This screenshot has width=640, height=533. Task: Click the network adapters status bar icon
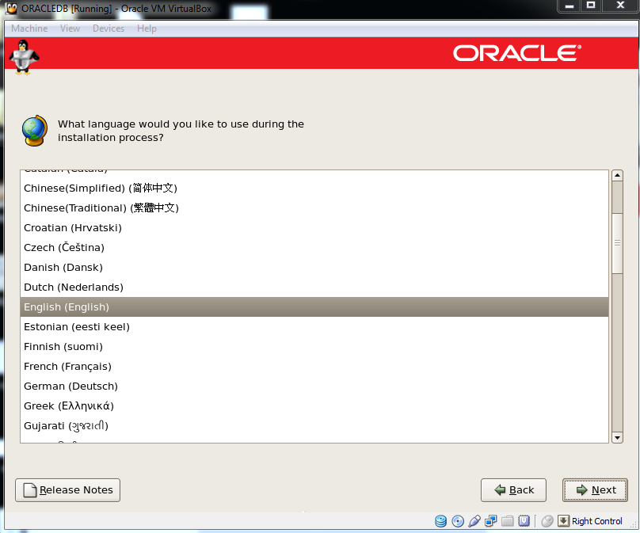click(490, 521)
